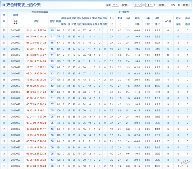Select issue number 2003027 in the table

coord(16,30)
